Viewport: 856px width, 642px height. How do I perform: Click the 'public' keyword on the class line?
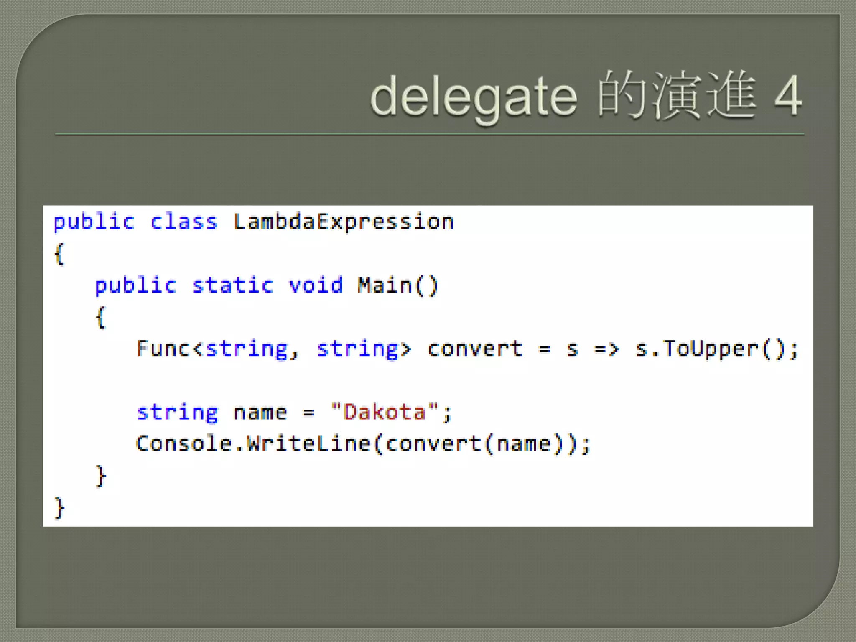(94, 223)
